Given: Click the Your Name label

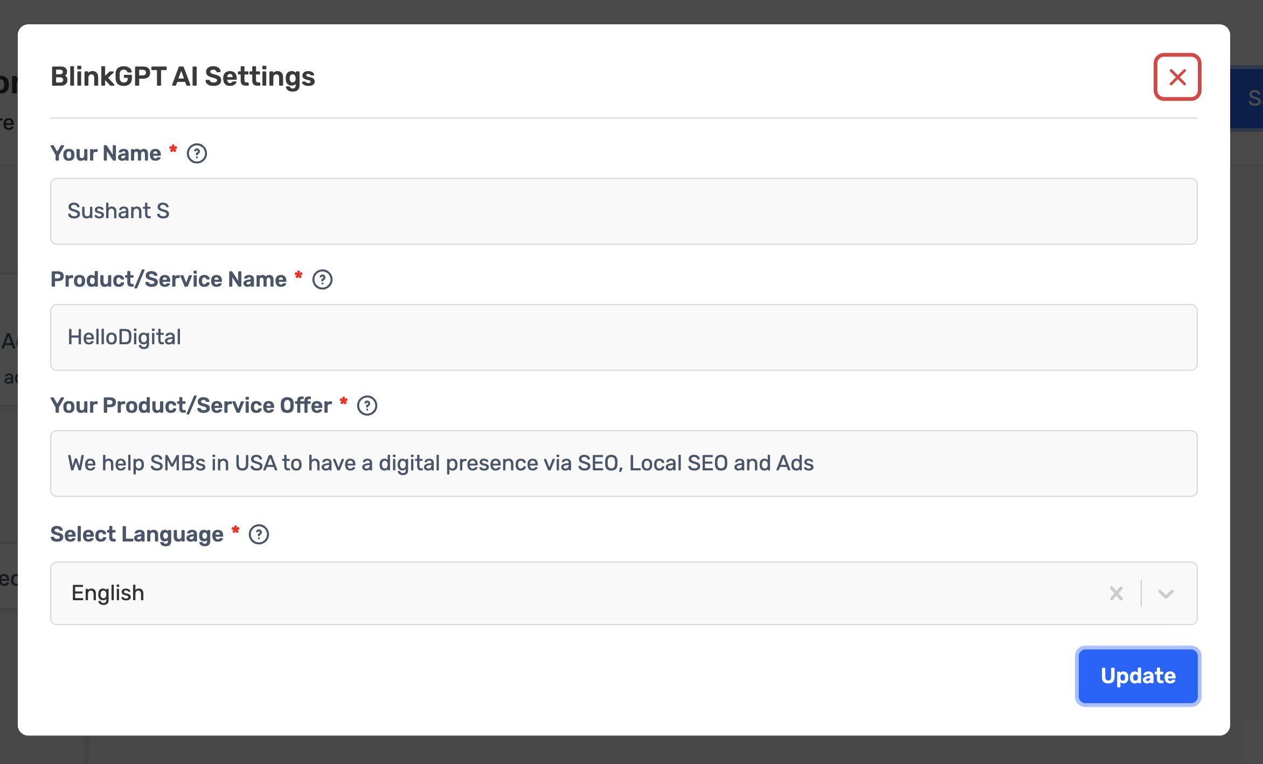Looking at the screenshot, I should [106, 154].
